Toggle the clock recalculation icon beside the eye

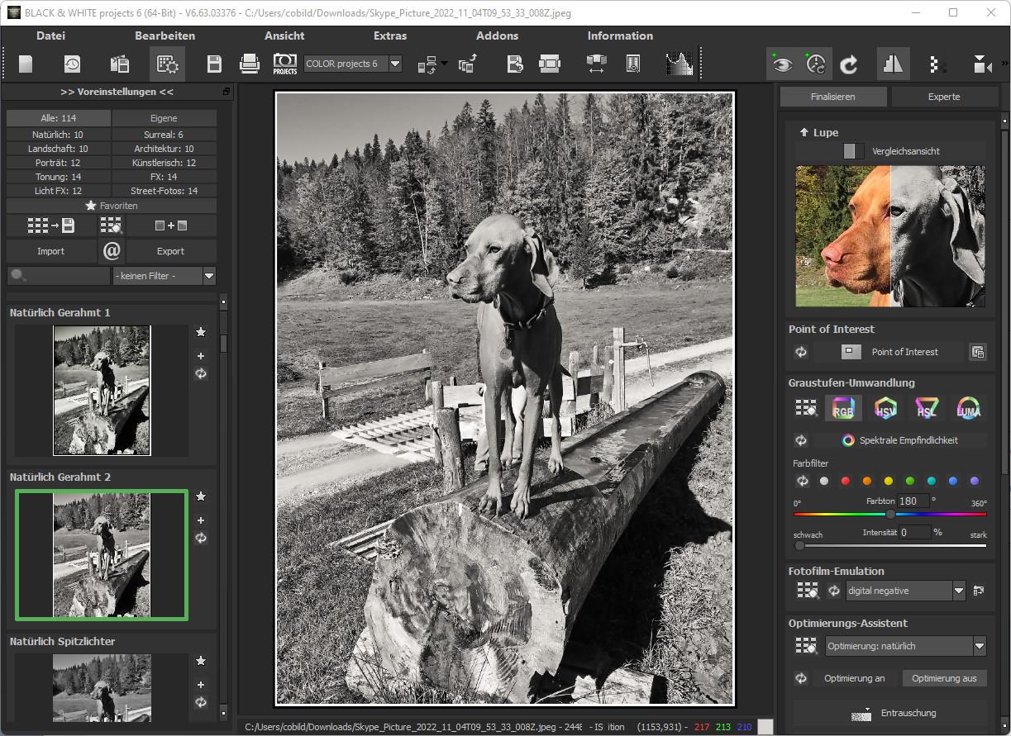click(815, 64)
